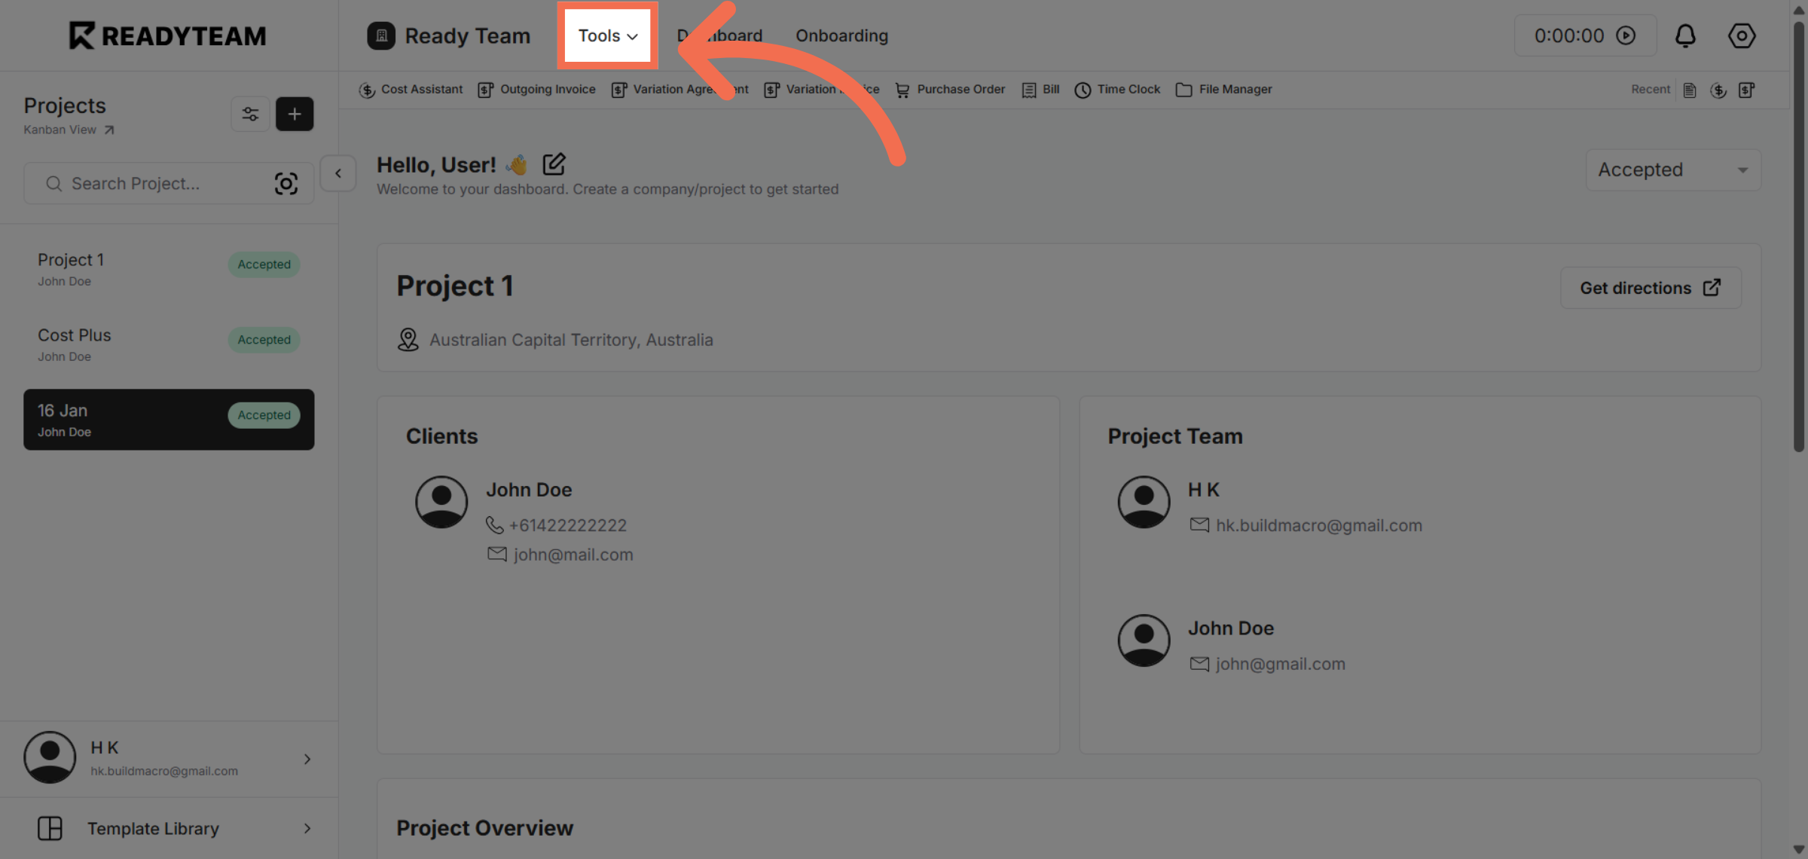
Task: Collapse the projects sidebar with the chevron
Action: click(x=337, y=173)
